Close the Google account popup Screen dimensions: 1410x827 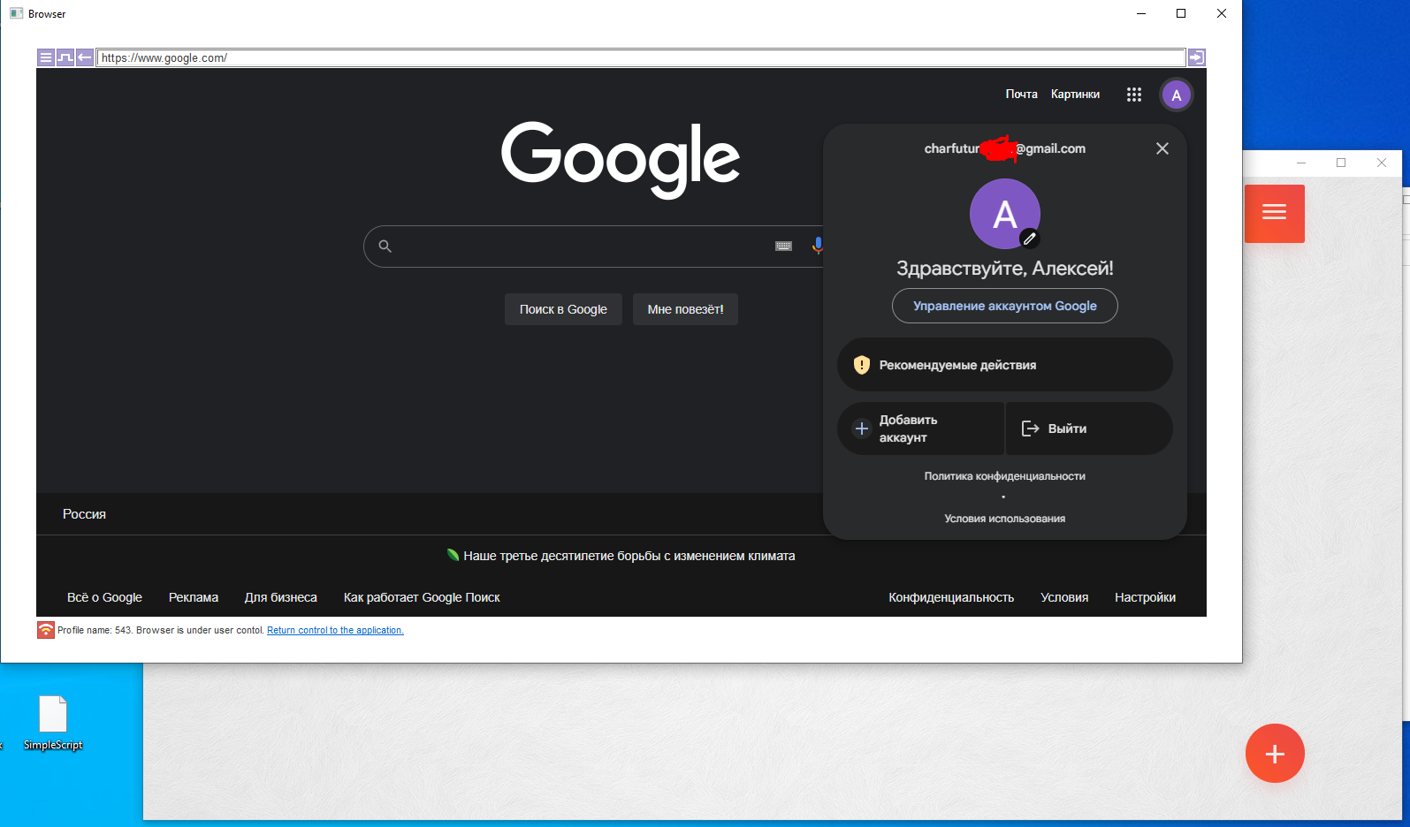pos(1162,148)
